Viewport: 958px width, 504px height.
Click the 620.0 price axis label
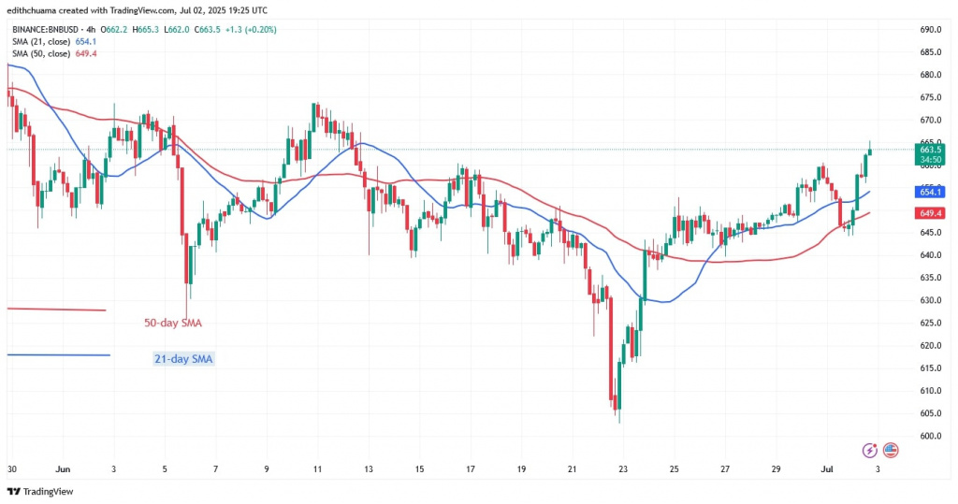(x=931, y=345)
